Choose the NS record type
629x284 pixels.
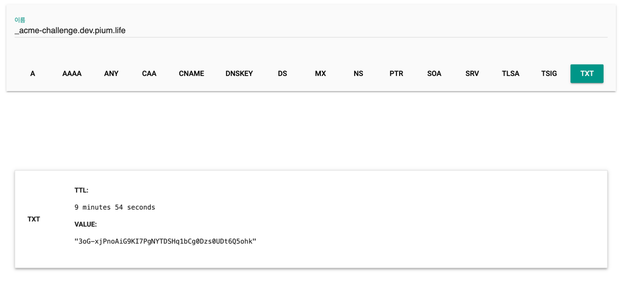point(358,74)
